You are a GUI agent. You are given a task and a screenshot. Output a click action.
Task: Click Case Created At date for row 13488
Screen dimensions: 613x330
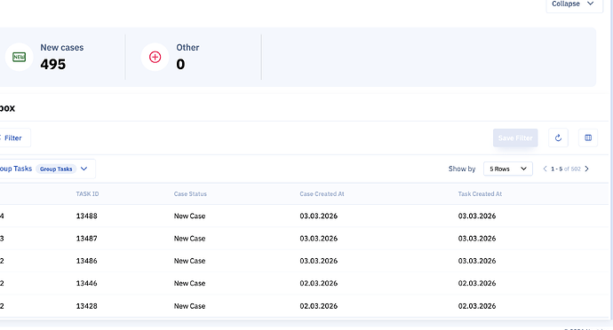(319, 216)
